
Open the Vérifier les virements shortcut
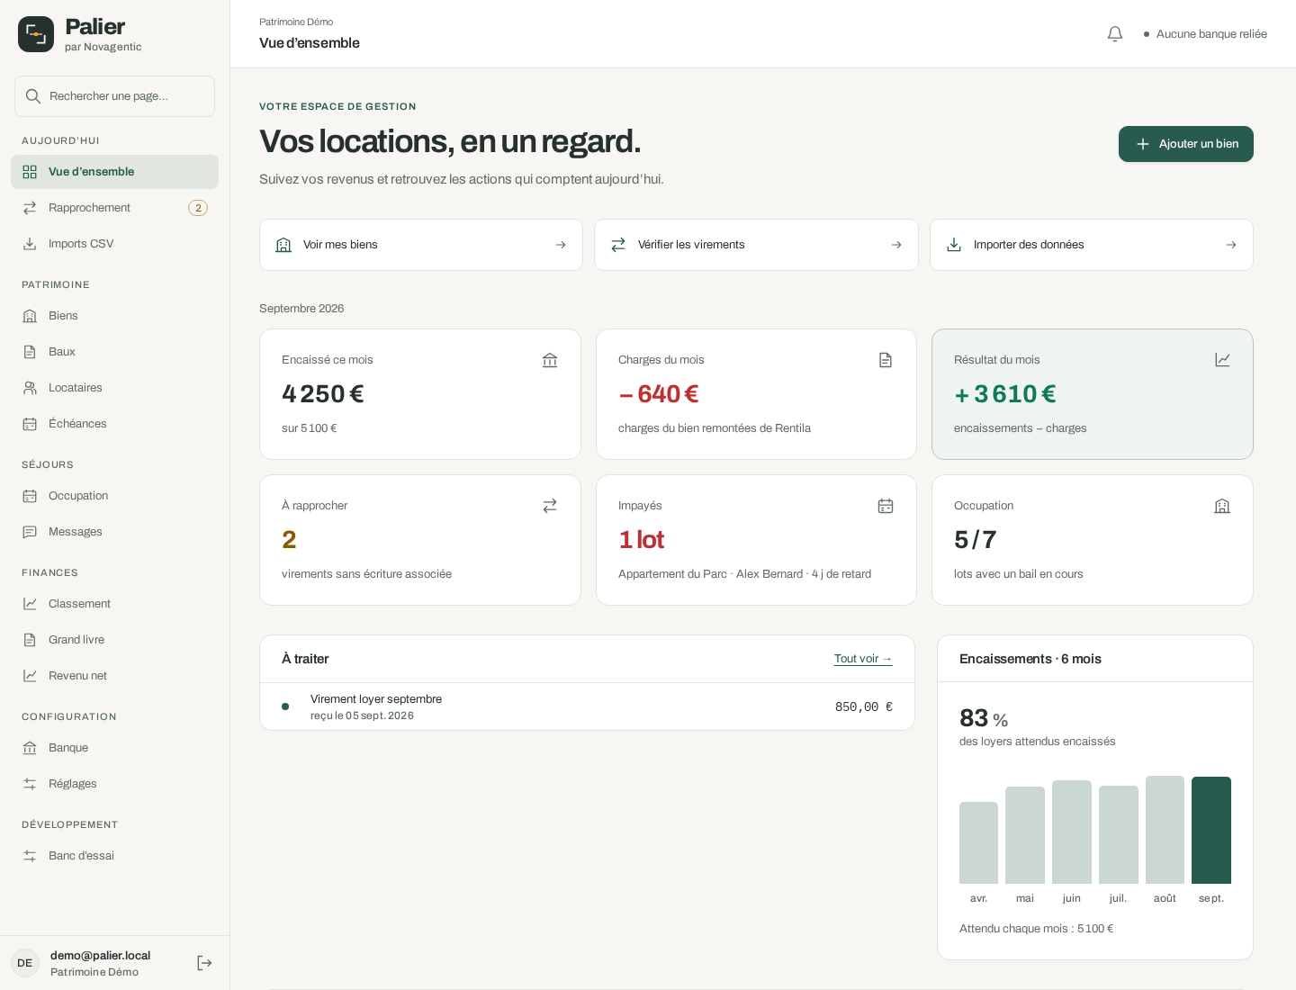click(x=756, y=245)
